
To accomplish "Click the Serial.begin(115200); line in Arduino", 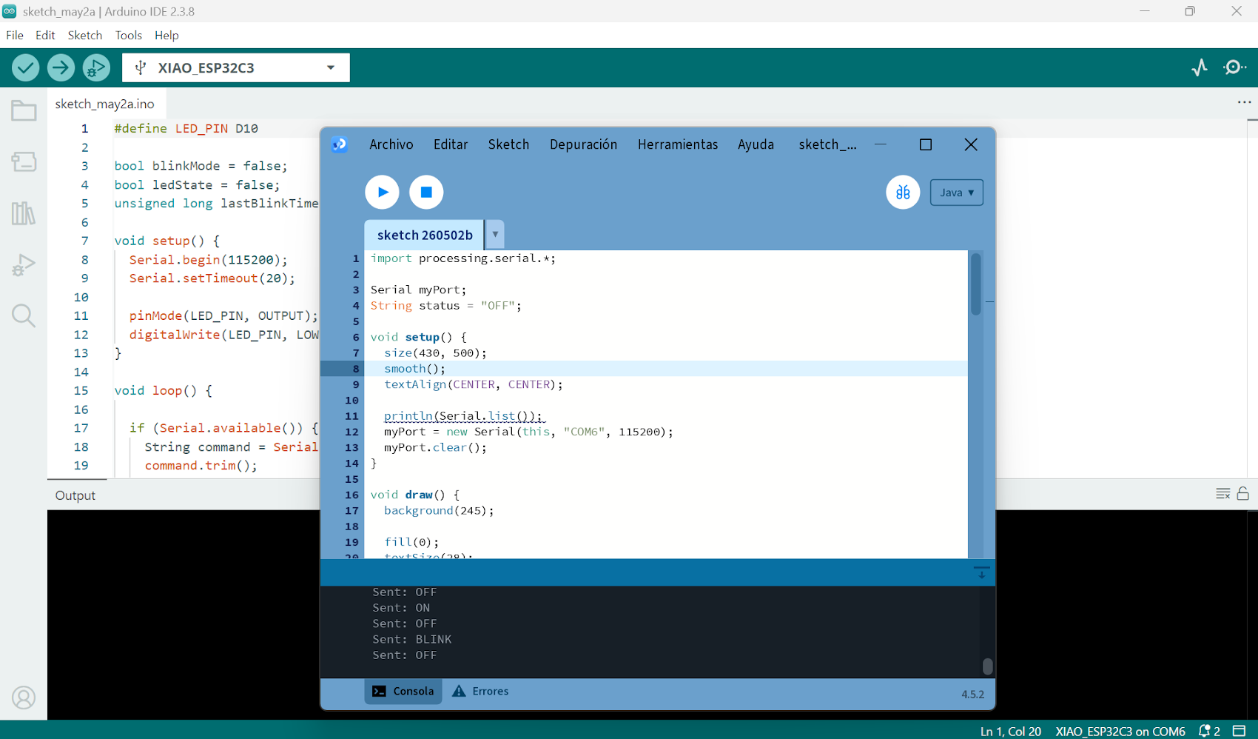I will 208,260.
